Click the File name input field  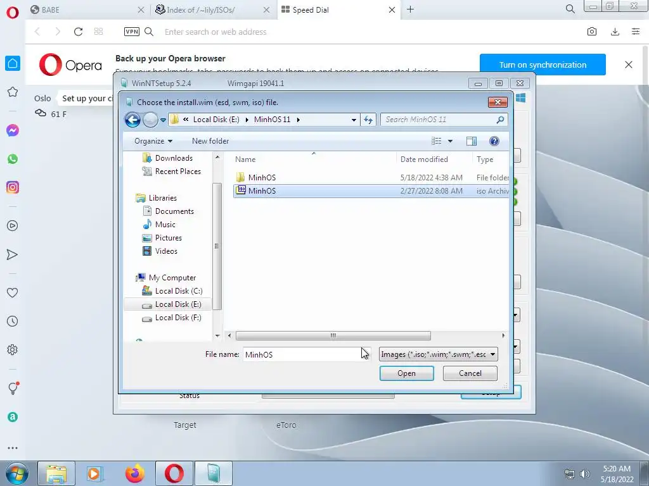tap(306, 354)
